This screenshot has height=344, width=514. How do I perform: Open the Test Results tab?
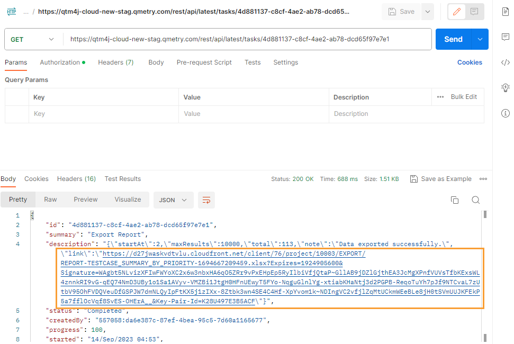pyautogui.click(x=122, y=178)
